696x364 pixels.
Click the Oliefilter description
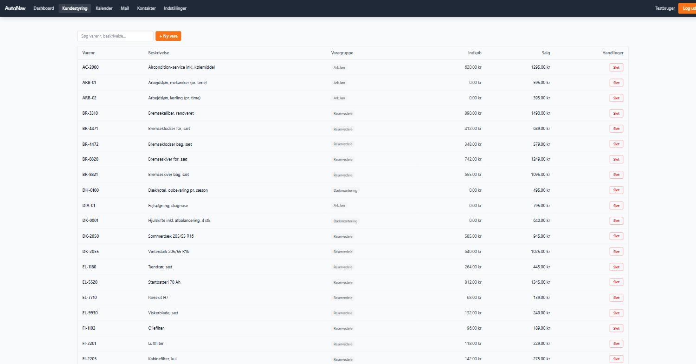(156, 328)
